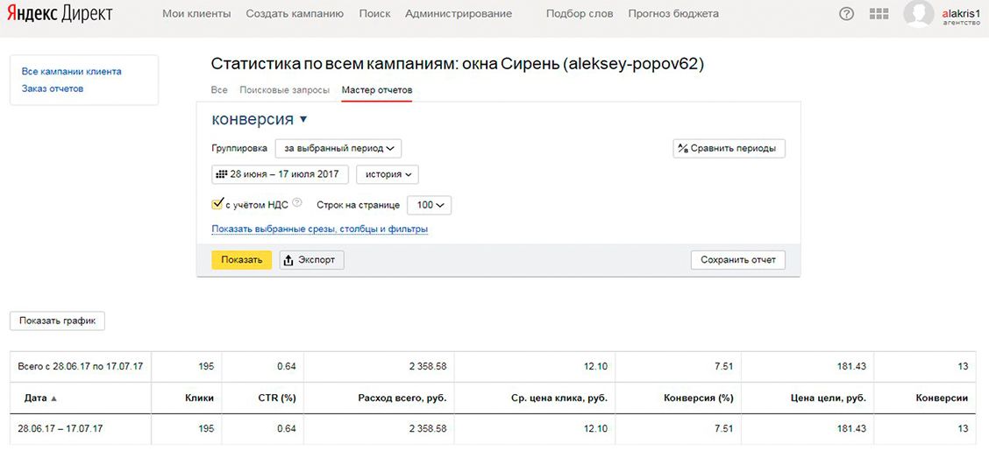Click Экспорт button with upload icon
The height and width of the screenshot is (451, 989).
click(312, 260)
